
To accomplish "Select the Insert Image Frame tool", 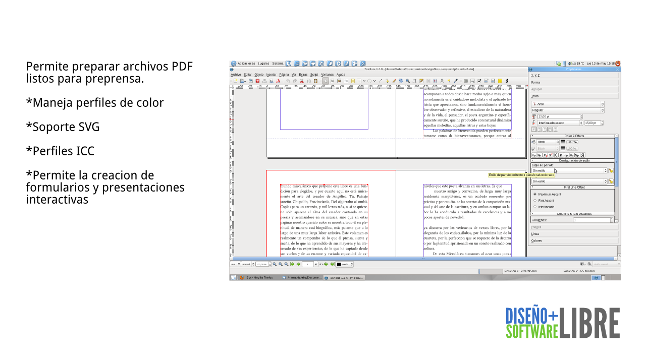I will (339, 81).
